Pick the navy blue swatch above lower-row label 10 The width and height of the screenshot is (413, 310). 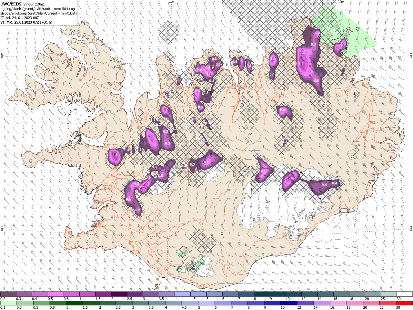(x=288, y=303)
